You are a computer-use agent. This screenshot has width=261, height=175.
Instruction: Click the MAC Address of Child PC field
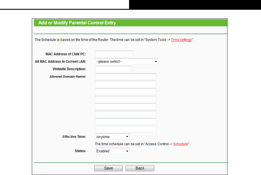point(114,54)
